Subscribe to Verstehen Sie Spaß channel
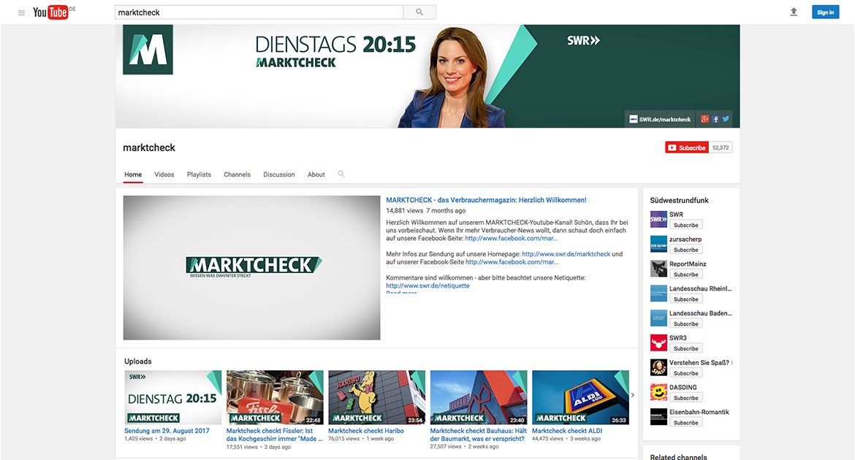 coord(686,373)
